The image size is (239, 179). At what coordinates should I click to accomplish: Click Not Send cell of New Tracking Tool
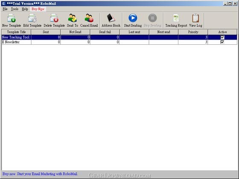pyautogui.click(x=75, y=38)
